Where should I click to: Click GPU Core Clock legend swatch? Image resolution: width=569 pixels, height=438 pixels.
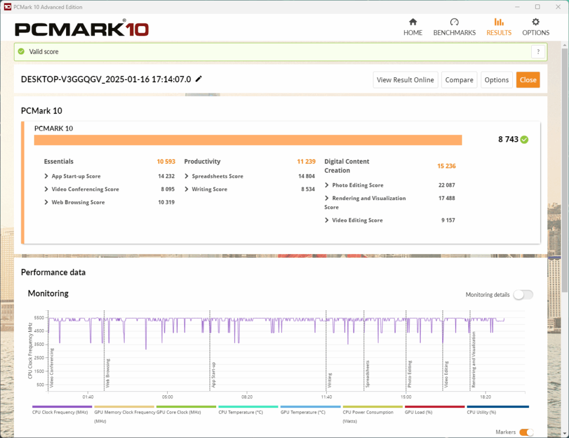click(x=186, y=407)
